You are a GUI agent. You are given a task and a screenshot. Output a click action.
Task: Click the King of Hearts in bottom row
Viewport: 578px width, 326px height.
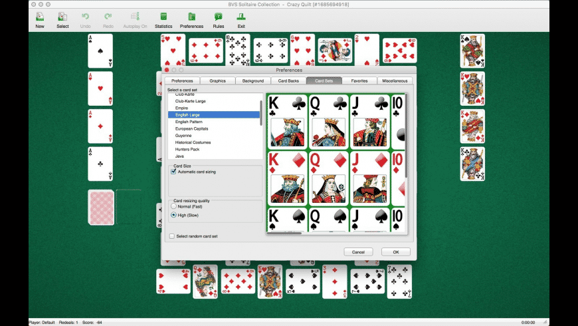pos(270,281)
